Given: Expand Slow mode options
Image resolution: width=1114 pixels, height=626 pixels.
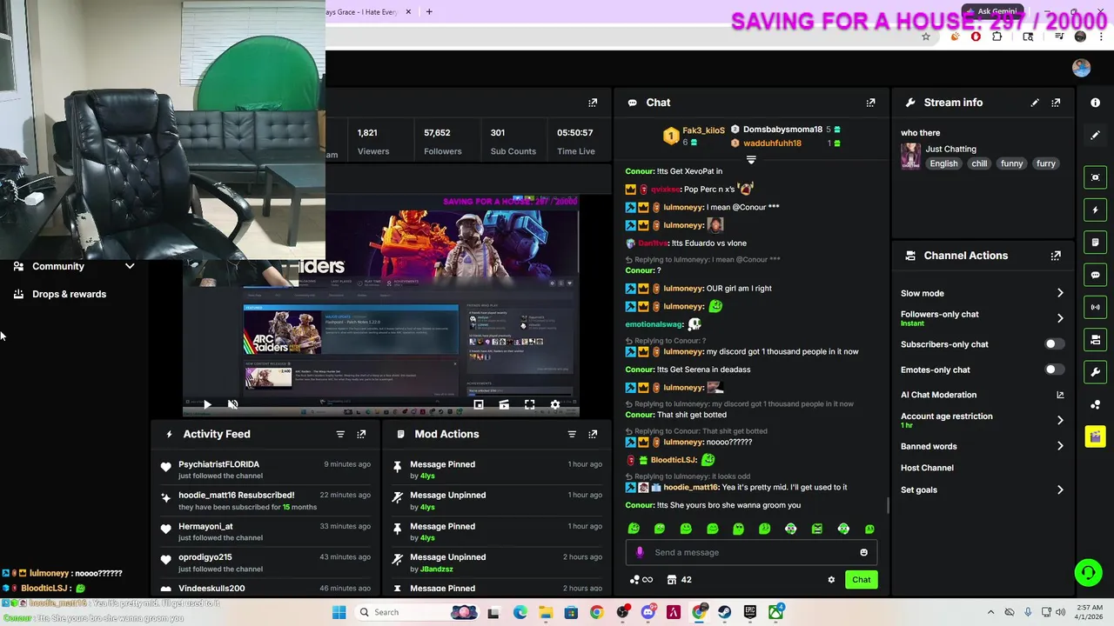Looking at the screenshot, I should (x=1060, y=293).
